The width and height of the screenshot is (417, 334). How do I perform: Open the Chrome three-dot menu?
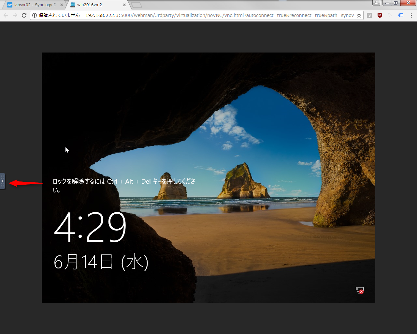pyautogui.click(x=411, y=15)
